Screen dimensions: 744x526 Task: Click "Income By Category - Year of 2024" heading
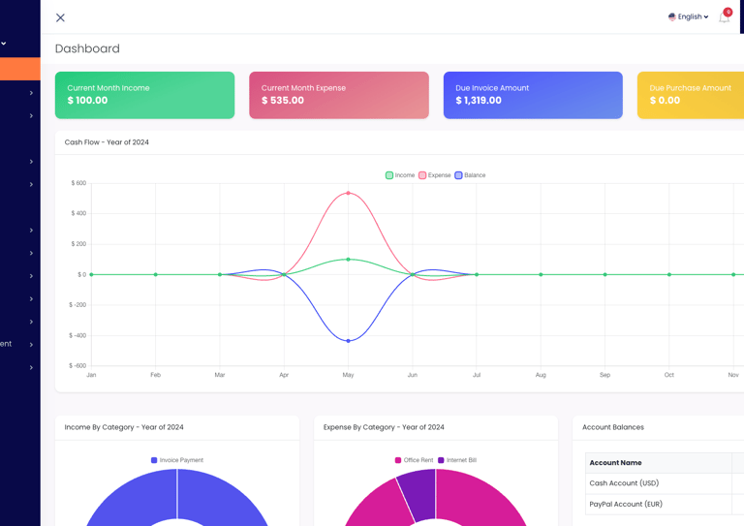coord(124,427)
